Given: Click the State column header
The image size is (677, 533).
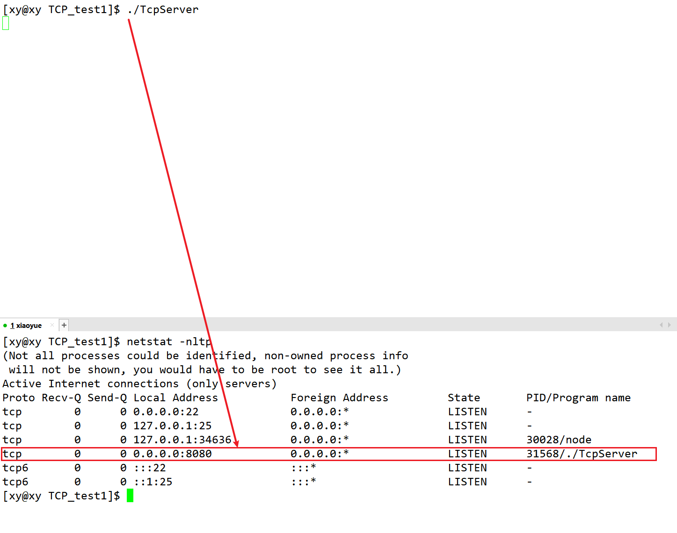Looking at the screenshot, I should tap(464, 398).
